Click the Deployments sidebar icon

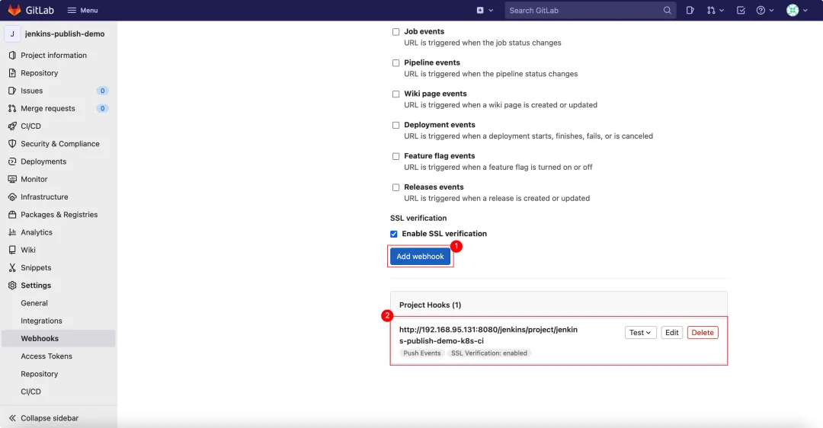[x=12, y=161]
